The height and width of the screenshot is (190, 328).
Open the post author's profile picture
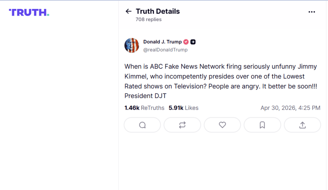click(132, 45)
